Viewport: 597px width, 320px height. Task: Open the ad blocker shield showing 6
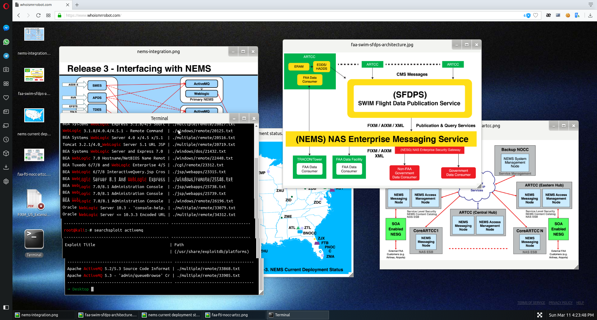[x=527, y=15]
